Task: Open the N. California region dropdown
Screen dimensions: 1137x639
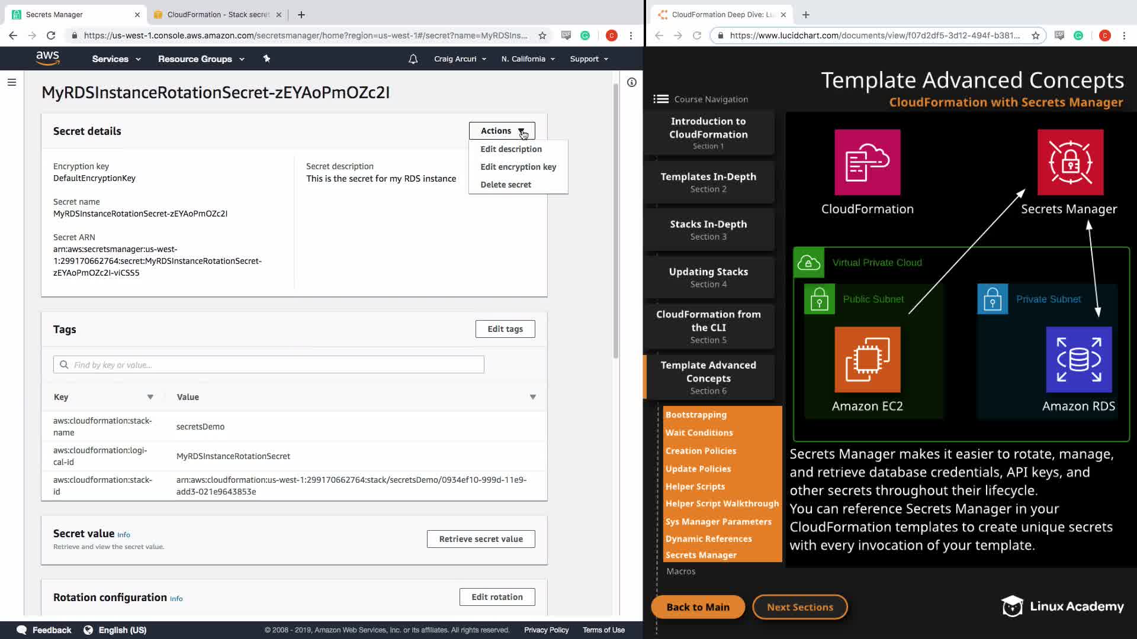Action: [x=528, y=59]
